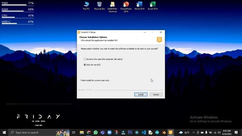Click the OneDrive cloud tray icon

click(202, 133)
